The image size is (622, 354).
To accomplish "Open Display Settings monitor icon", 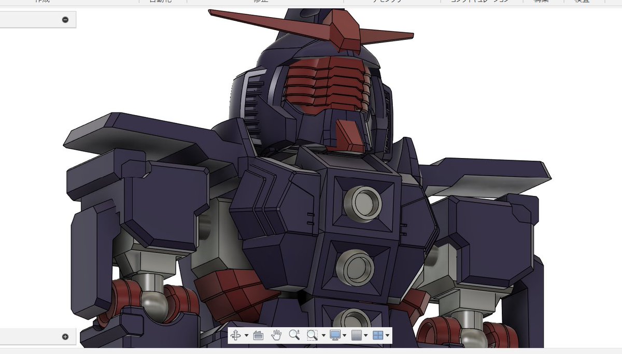I will [335, 335].
